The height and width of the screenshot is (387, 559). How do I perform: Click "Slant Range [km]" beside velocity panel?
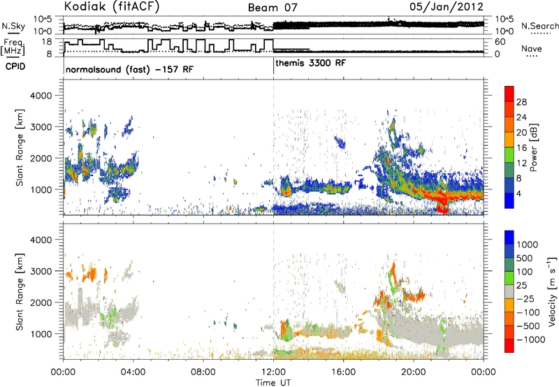pos(20,292)
